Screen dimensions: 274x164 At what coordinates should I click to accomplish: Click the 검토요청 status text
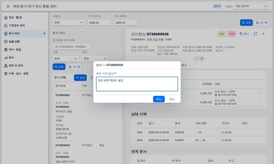(143, 47)
